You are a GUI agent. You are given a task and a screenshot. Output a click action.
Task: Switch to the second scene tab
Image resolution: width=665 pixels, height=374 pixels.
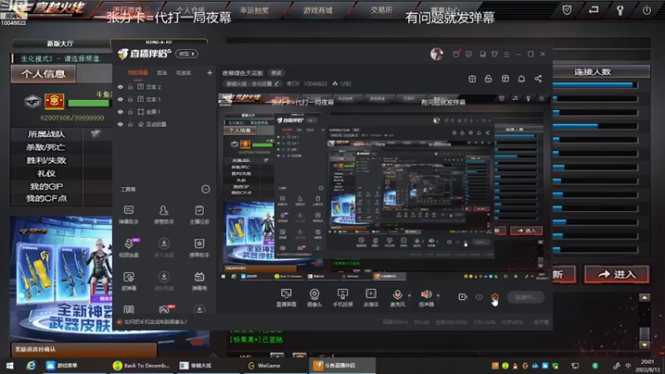tap(162, 73)
